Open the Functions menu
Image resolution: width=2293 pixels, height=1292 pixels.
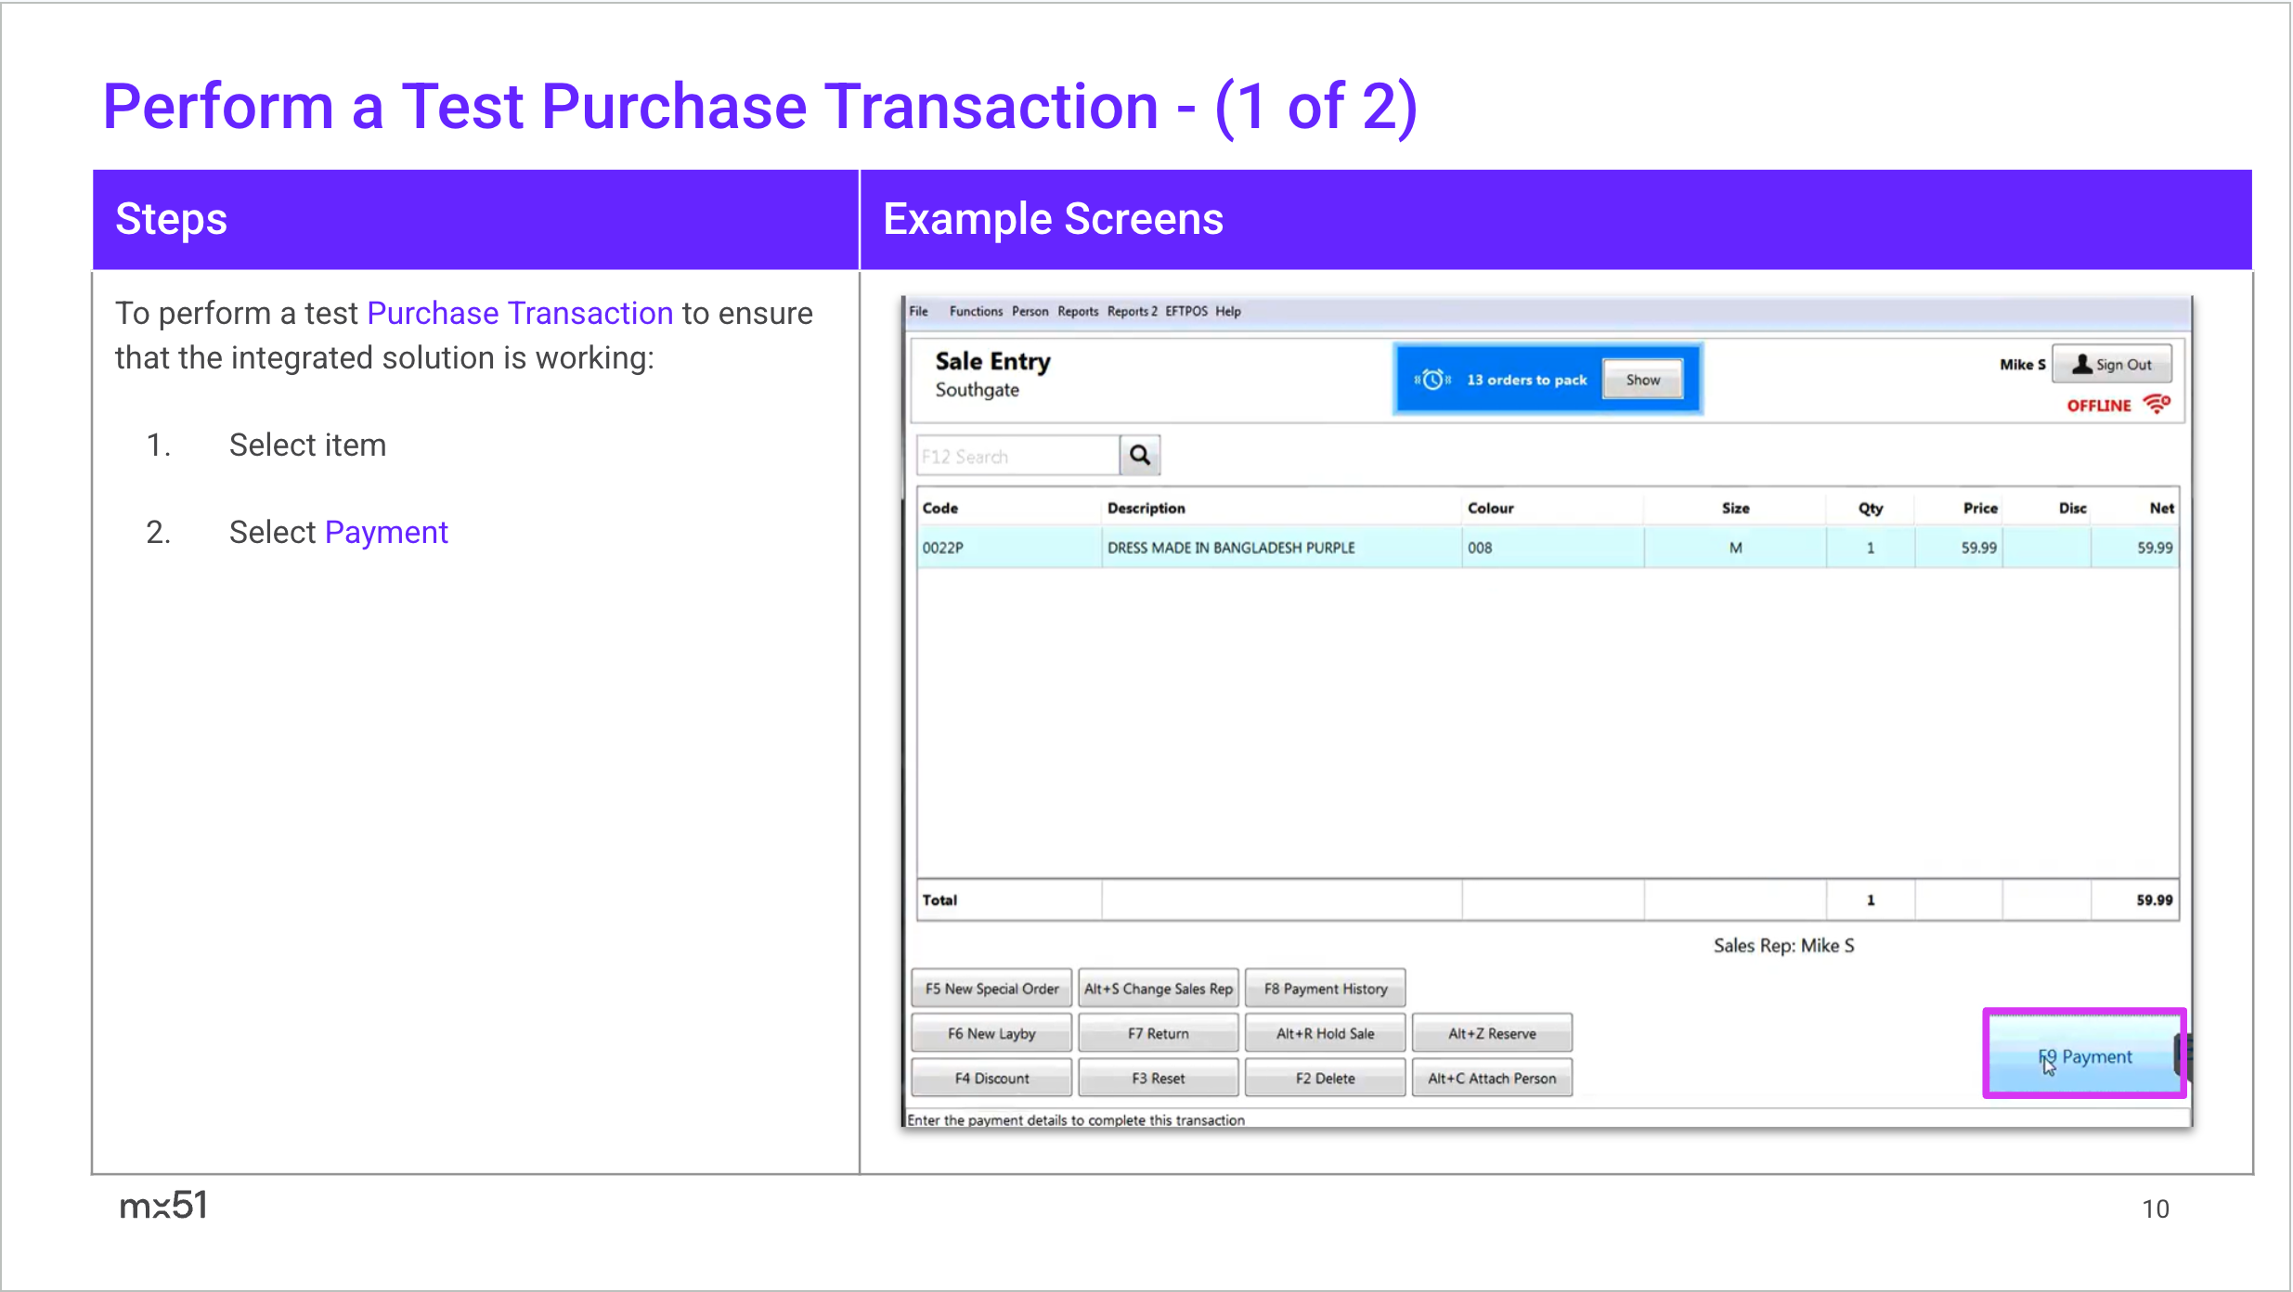tap(975, 312)
